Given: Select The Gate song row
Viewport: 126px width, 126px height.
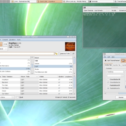Looking at the screenshot, I should pos(36,85).
